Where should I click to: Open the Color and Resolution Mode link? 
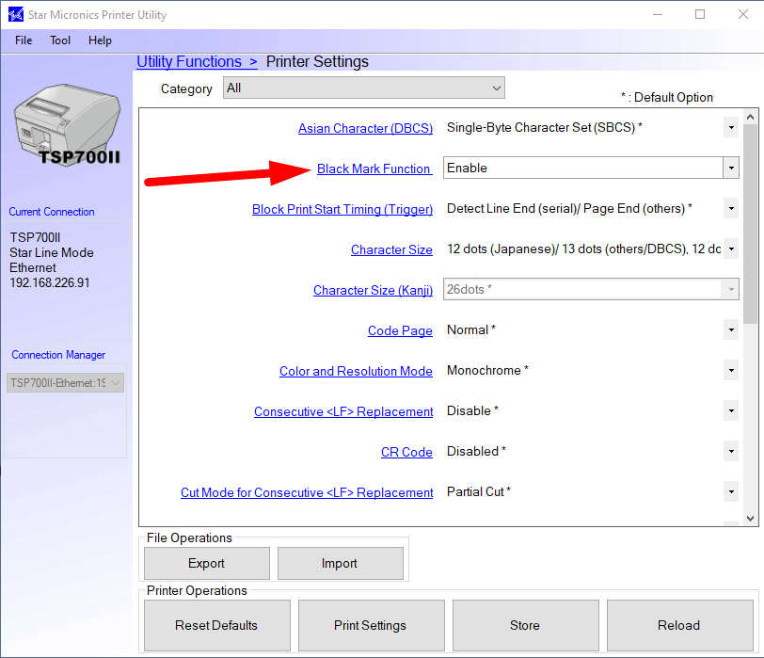pos(356,371)
